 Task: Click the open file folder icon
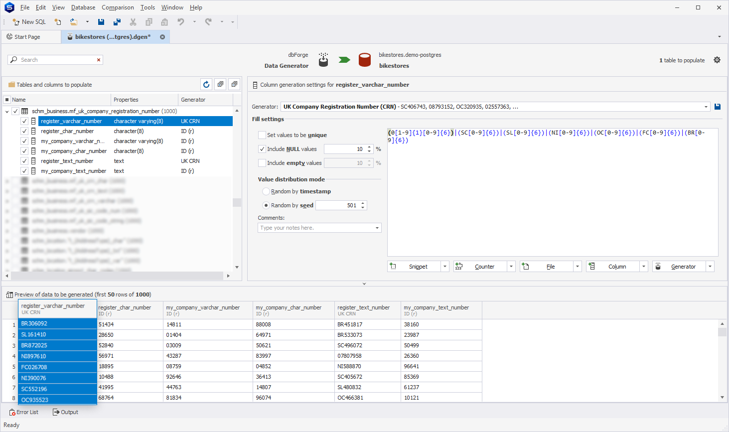click(74, 22)
